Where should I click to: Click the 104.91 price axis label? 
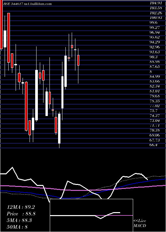(156, 3)
